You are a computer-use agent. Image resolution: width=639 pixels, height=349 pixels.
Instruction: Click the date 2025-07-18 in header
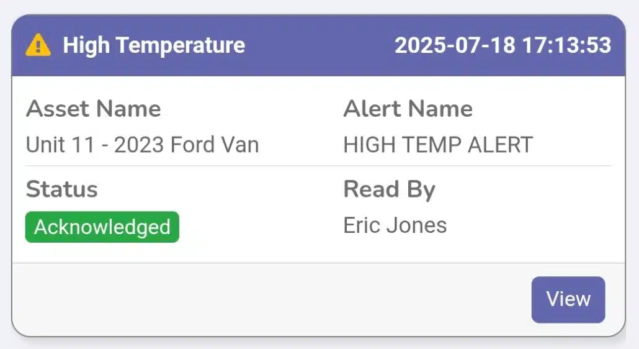pyautogui.click(x=455, y=45)
